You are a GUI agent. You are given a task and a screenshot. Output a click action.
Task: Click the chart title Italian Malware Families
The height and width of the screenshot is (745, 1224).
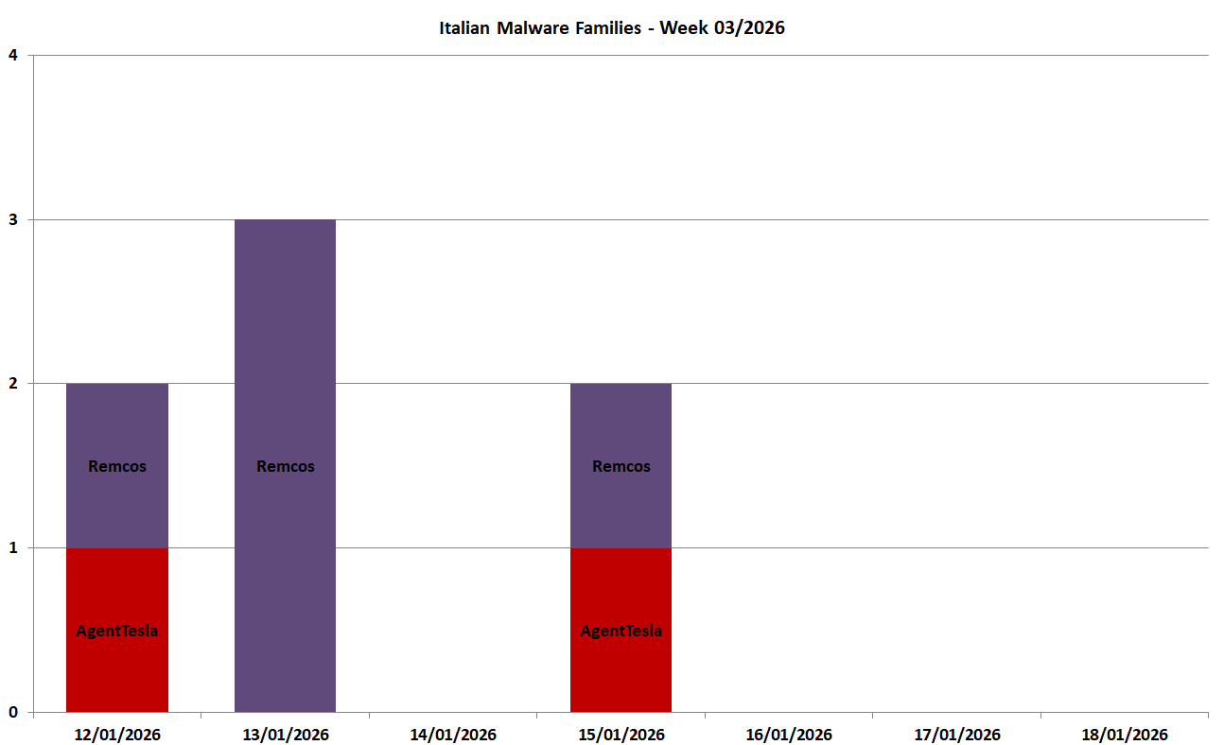click(x=611, y=27)
